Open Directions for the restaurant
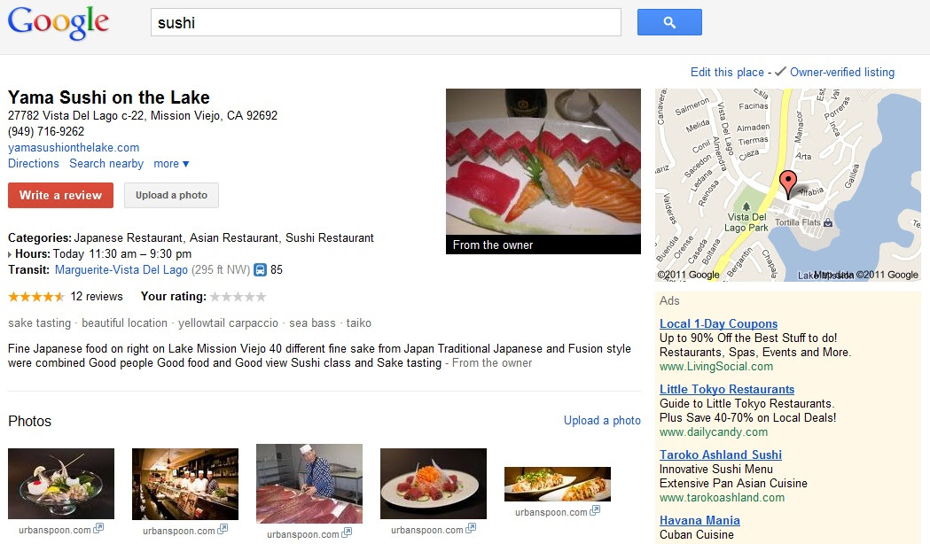Viewport: 930px width, 544px height. [x=33, y=163]
